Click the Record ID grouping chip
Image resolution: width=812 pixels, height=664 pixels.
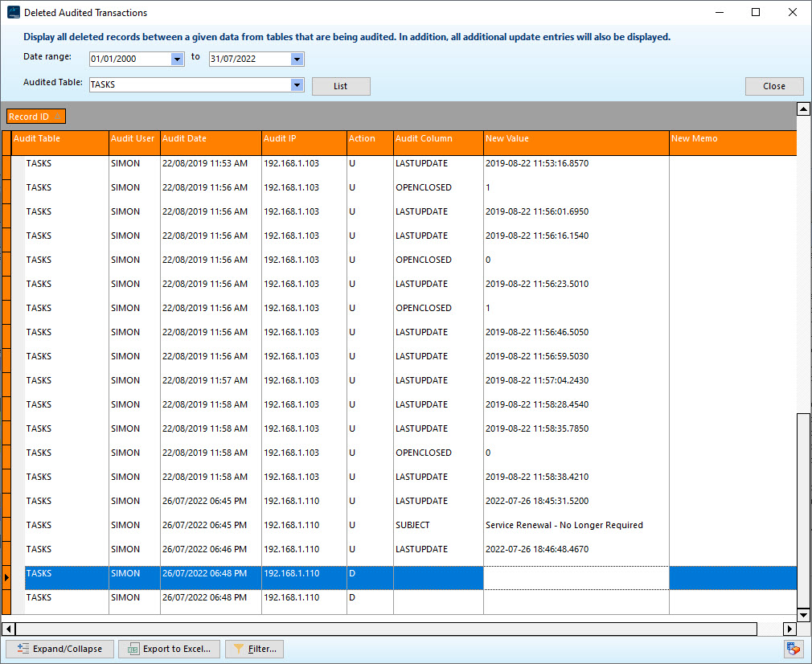[x=35, y=117]
